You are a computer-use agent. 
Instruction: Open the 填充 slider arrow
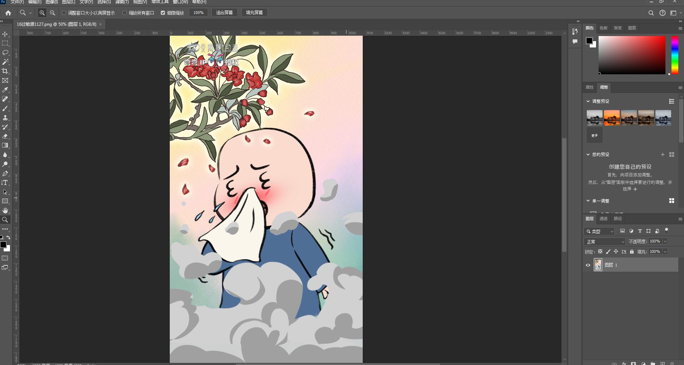pyautogui.click(x=665, y=252)
